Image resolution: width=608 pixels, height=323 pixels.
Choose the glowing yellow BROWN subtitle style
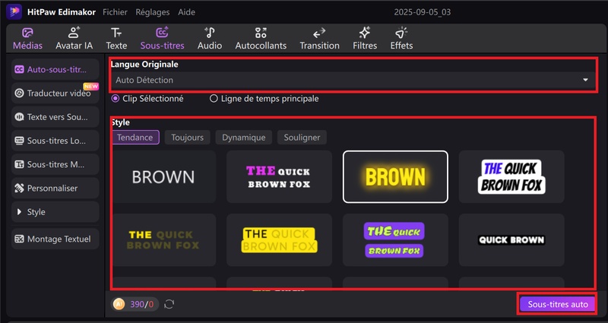click(x=395, y=176)
